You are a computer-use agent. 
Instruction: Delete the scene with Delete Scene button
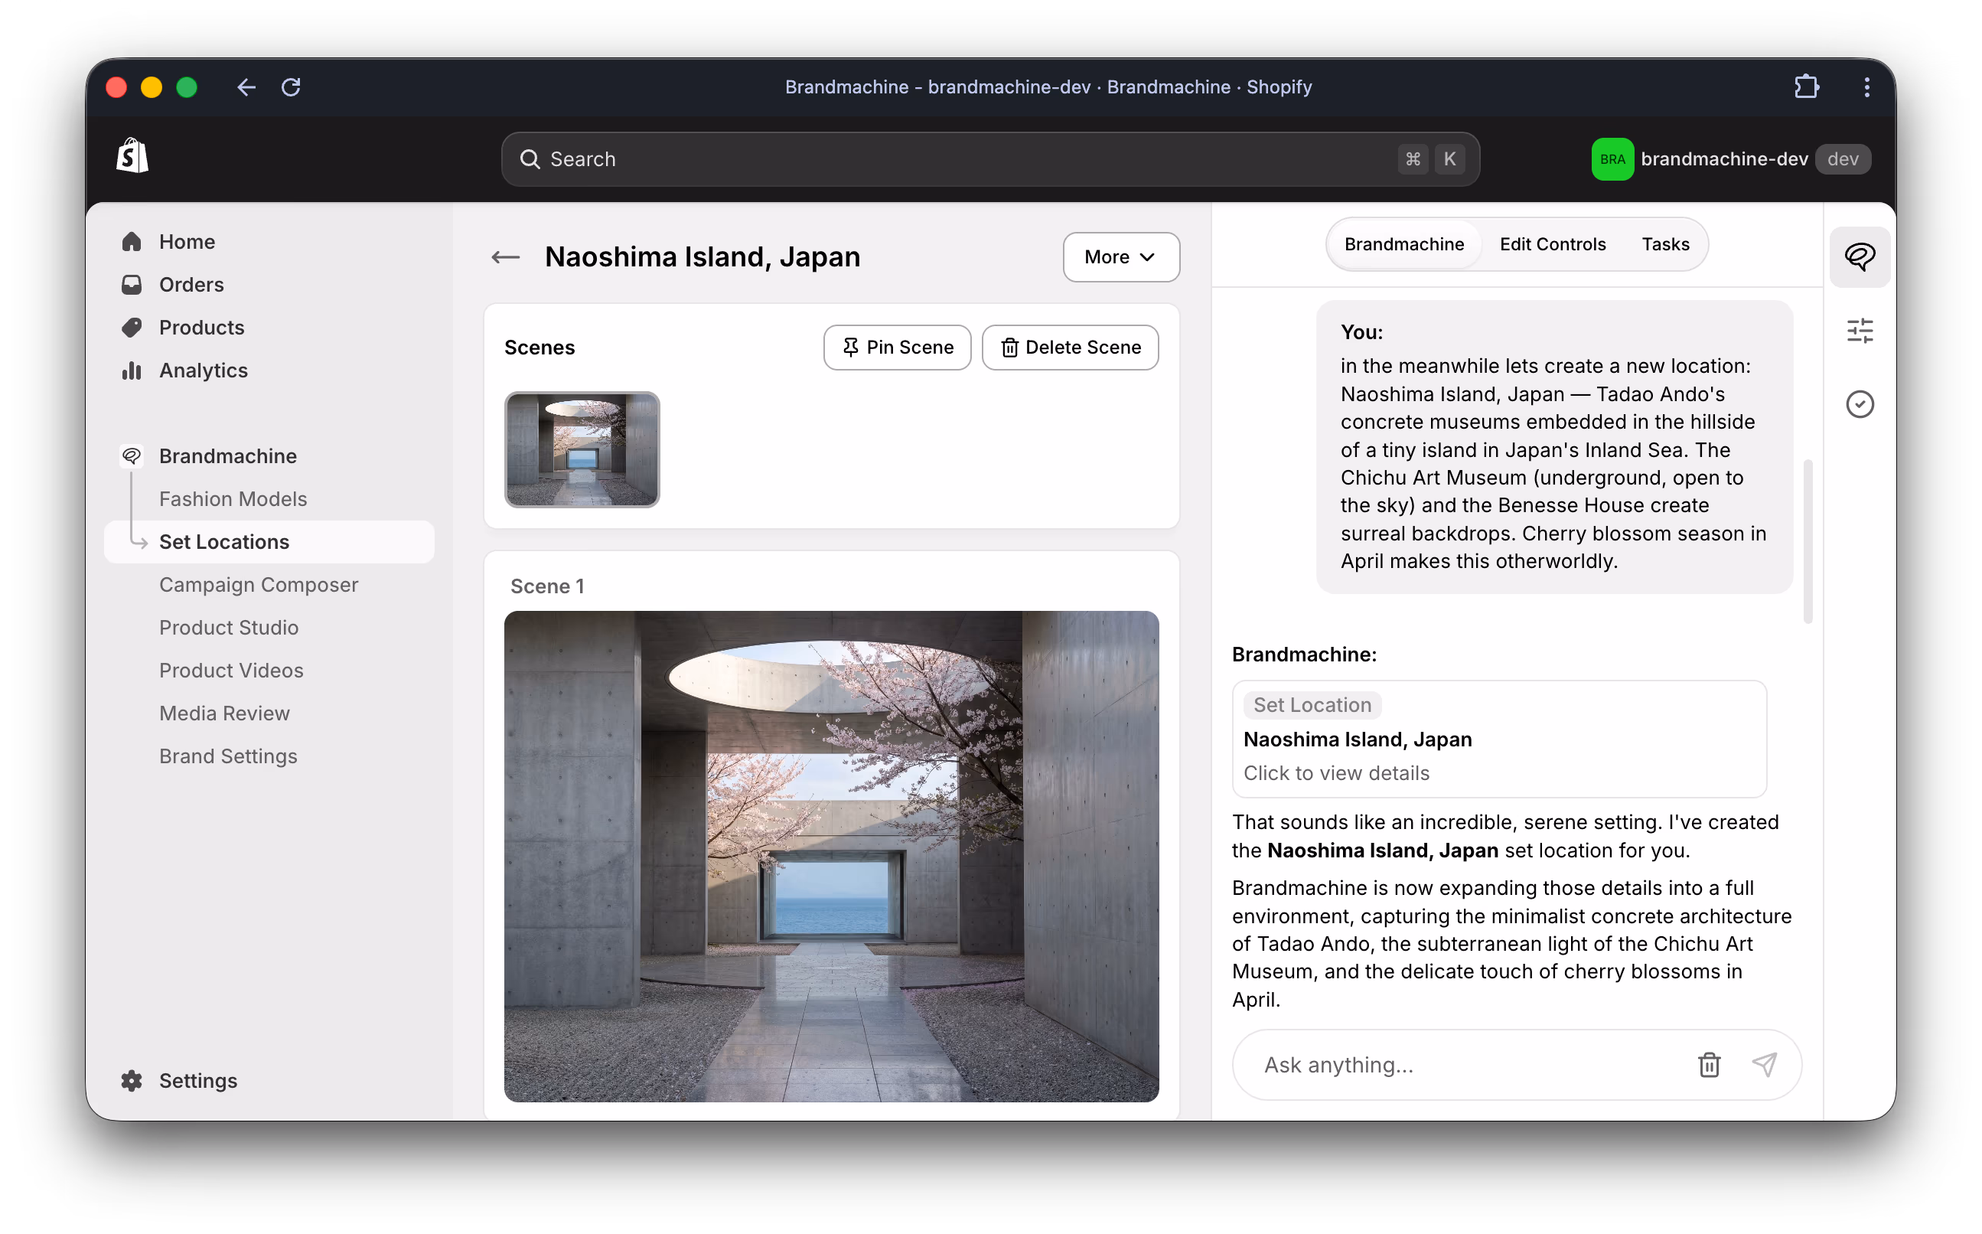click(x=1070, y=347)
